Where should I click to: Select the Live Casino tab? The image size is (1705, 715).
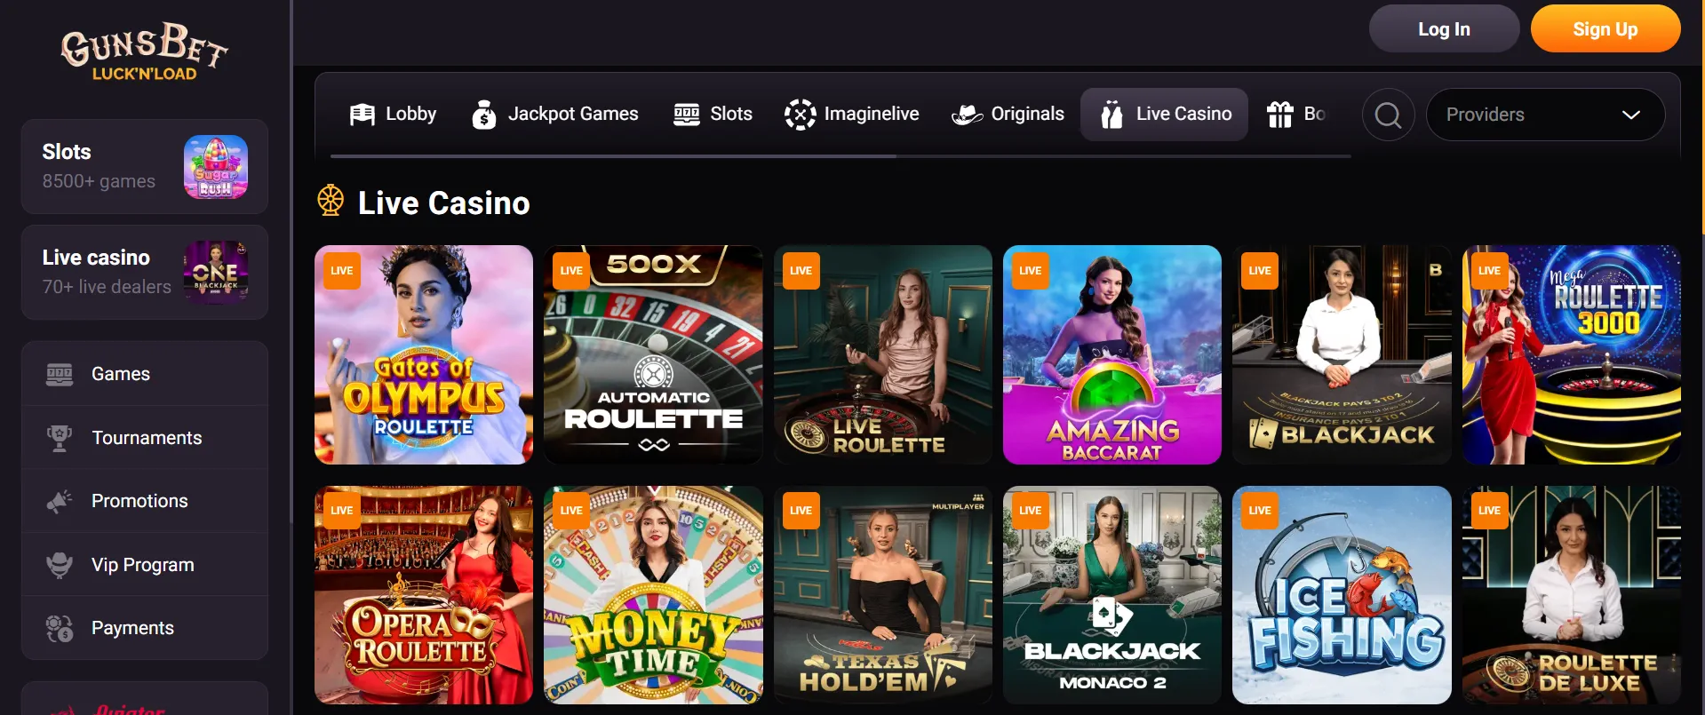coord(1164,115)
